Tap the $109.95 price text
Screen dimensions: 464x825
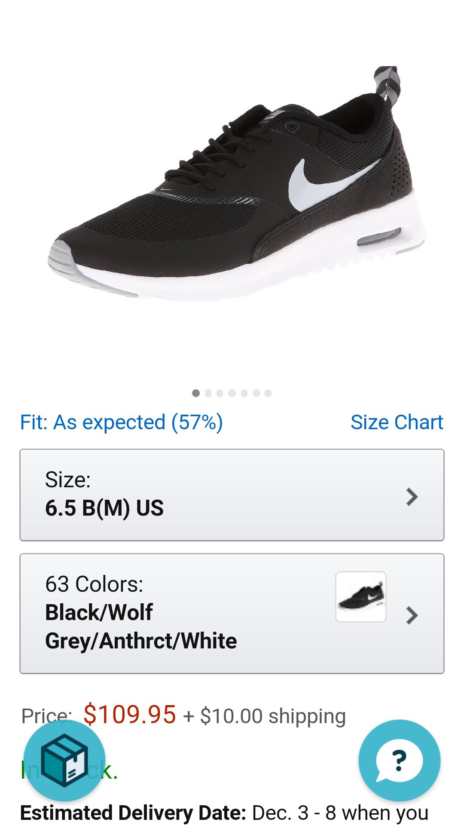click(x=130, y=715)
